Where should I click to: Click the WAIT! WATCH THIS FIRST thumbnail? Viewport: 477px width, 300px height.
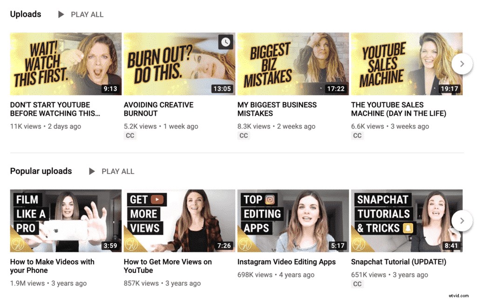[65, 63]
